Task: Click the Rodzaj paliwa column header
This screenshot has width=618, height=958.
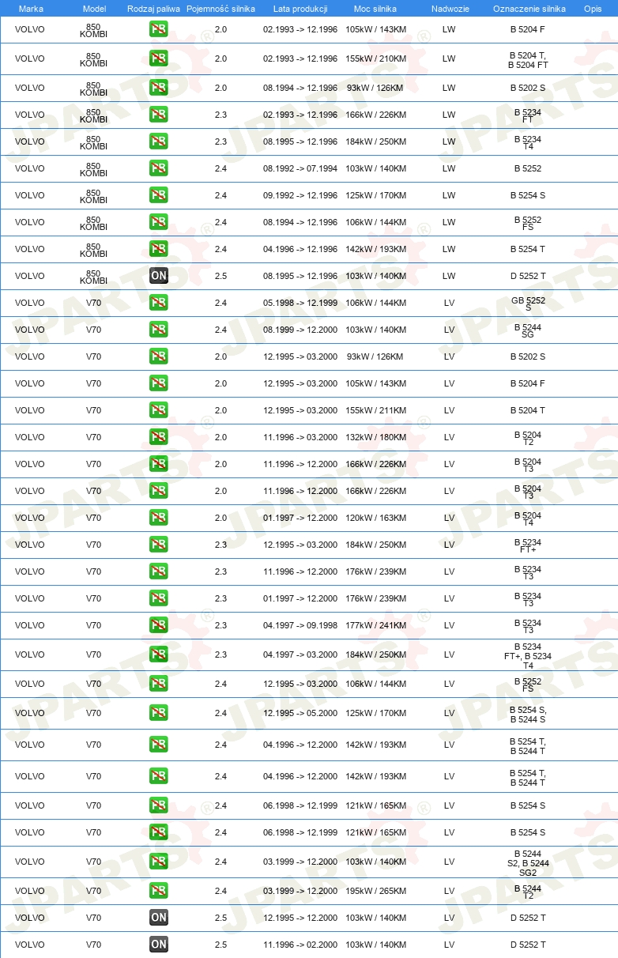Action: coord(153,8)
